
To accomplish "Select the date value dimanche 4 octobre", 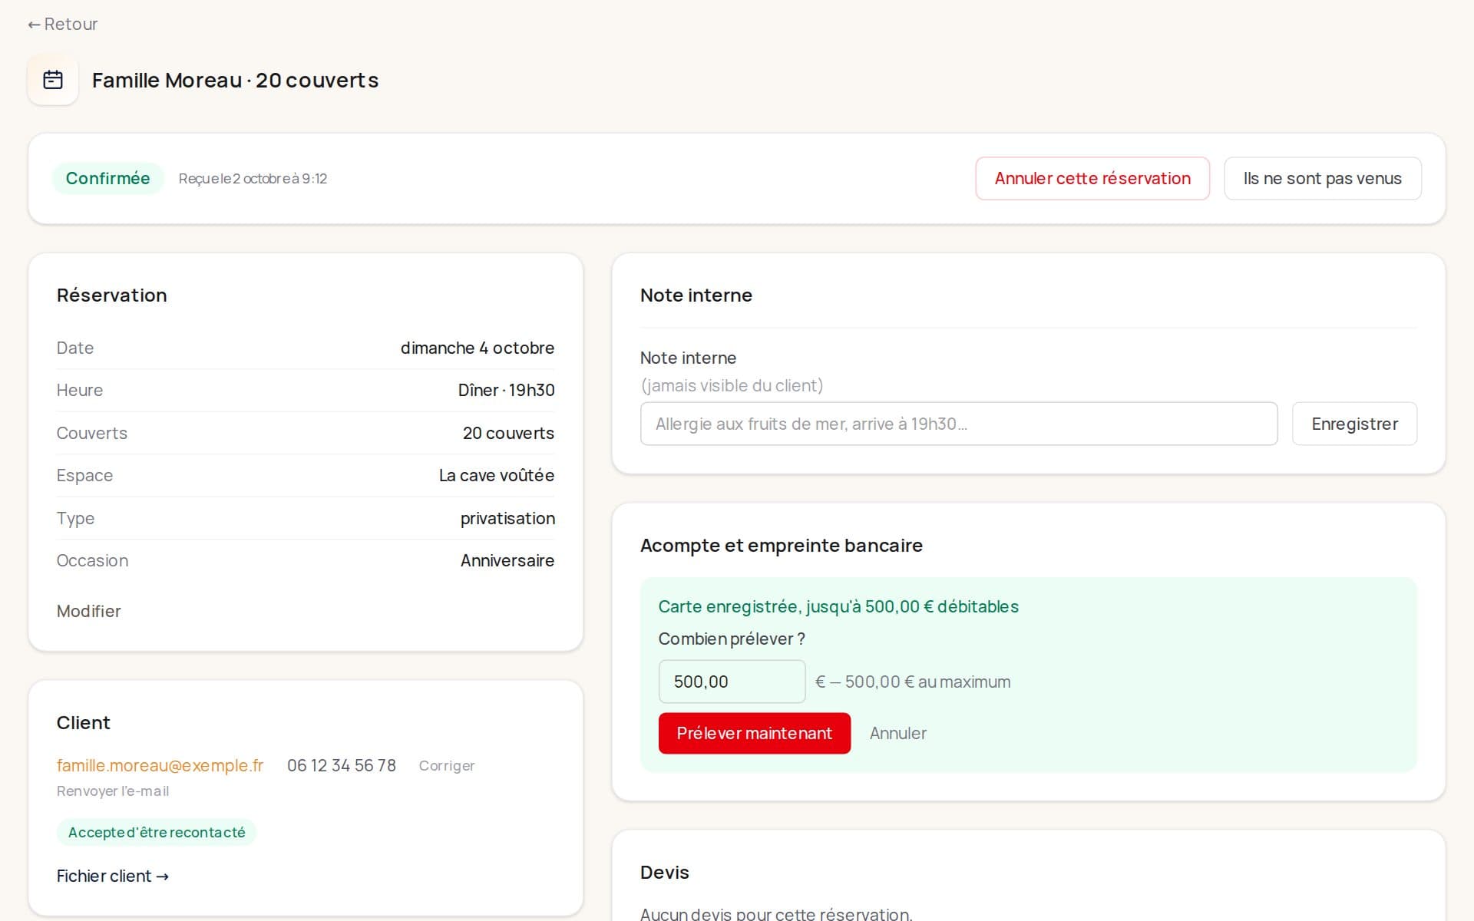I will point(477,348).
